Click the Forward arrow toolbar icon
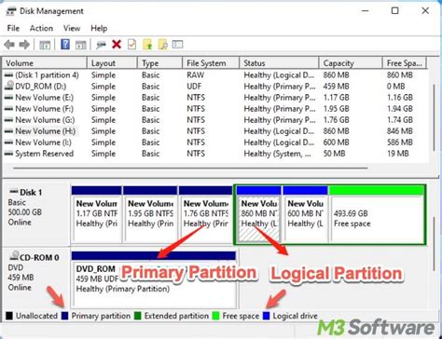 click(24, 45)
